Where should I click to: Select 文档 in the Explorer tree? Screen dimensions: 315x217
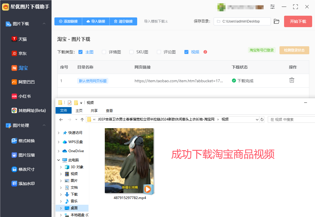pyautogui.click(x=74, y=188)
